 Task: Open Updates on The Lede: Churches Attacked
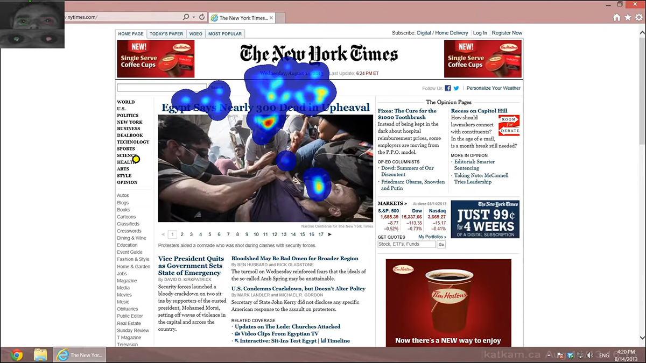287,326
